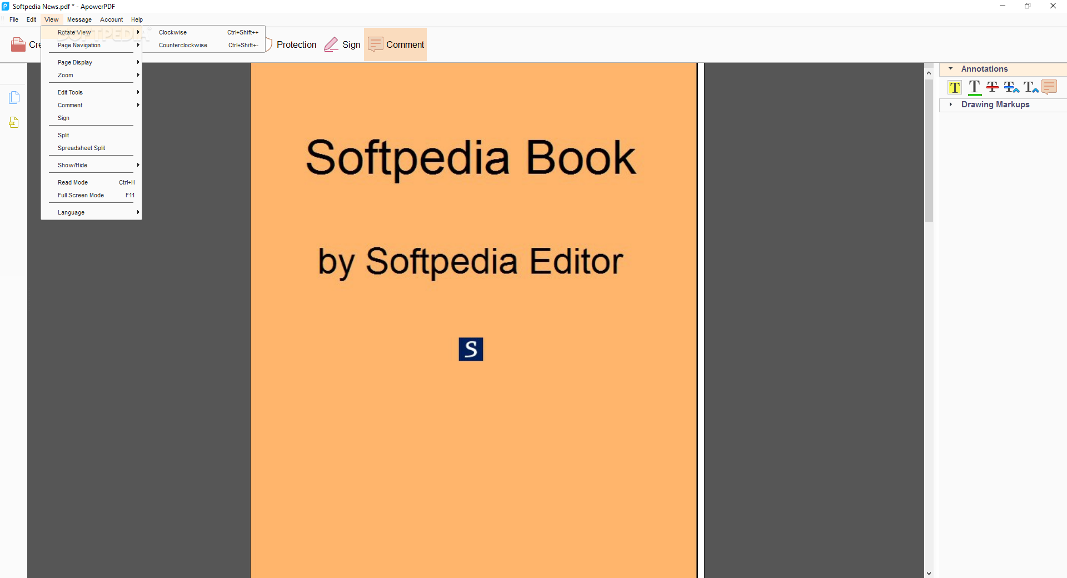
Task: Select the Strikethrough text annotation tool
Action: [x=993, y=87]
